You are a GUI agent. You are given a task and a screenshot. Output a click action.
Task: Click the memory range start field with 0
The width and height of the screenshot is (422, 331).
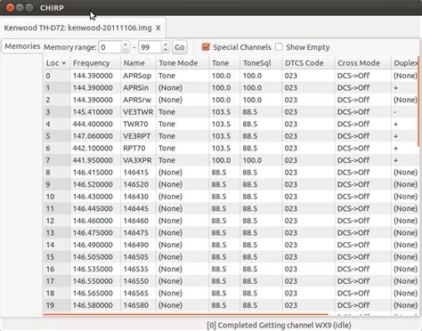coord(110,47)
